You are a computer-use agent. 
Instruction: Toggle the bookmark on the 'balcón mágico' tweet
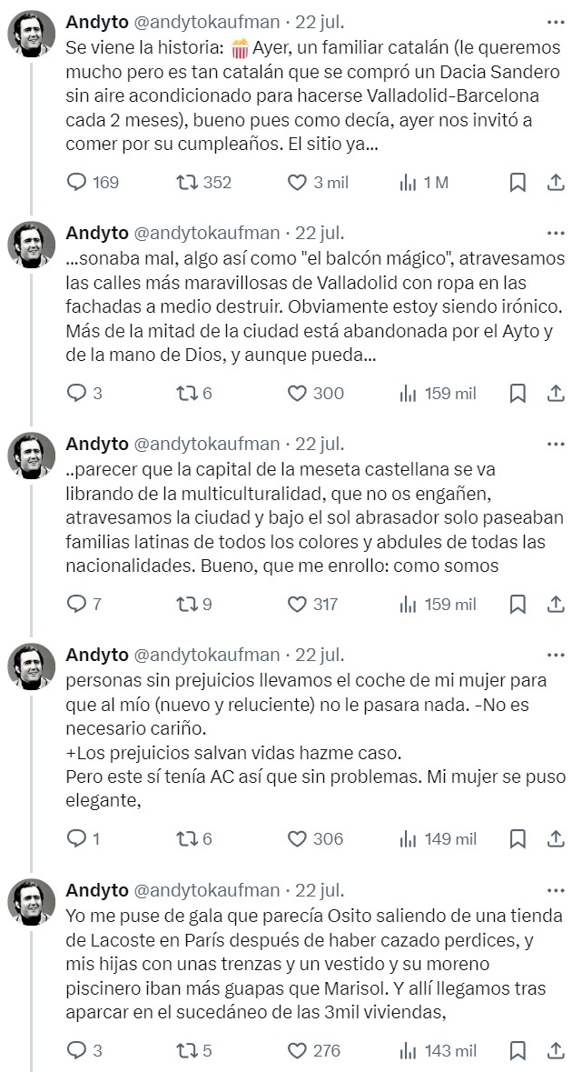[x=516, y=394]
